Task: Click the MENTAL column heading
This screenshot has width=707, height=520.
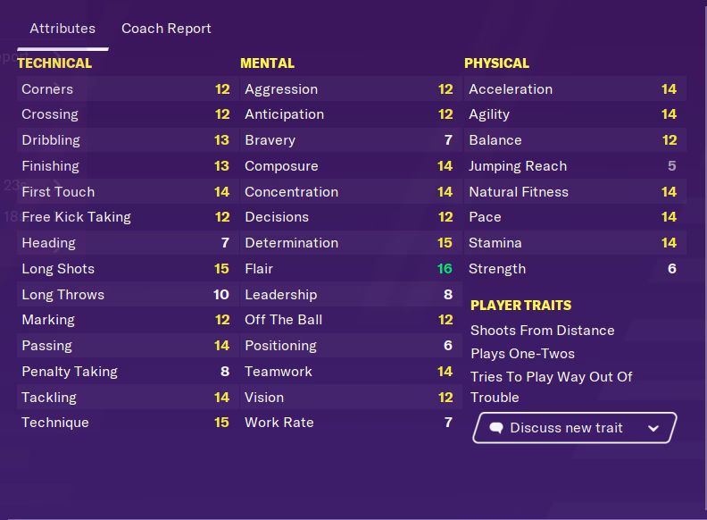Action: (x=267, y=63)
